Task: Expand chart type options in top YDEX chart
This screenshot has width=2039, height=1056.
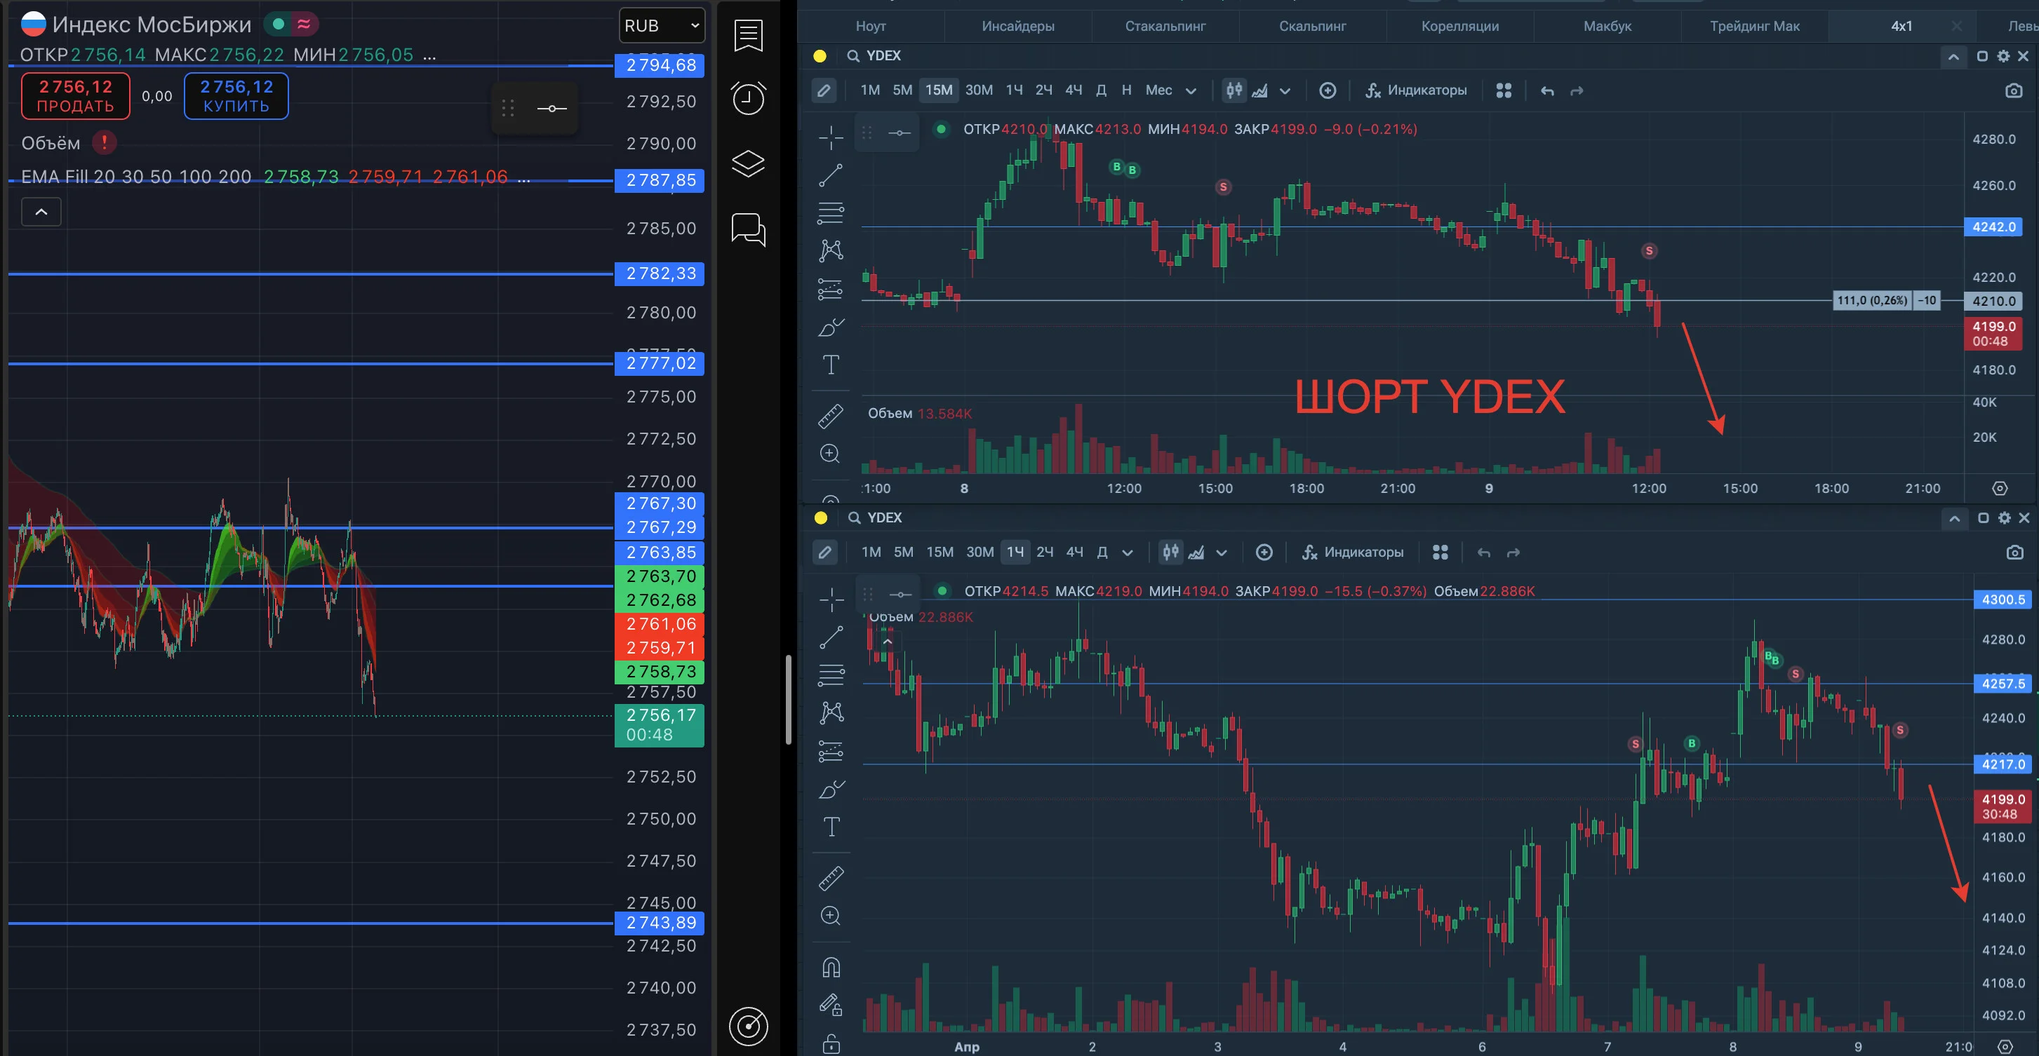Action: click(x=1285, y=91)
